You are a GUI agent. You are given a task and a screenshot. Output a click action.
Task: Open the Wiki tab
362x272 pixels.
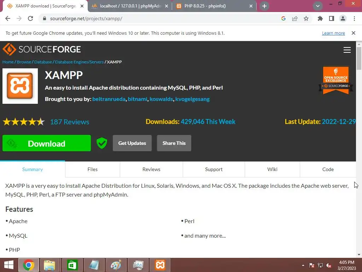pyautogui.click(x=273, y=169)
